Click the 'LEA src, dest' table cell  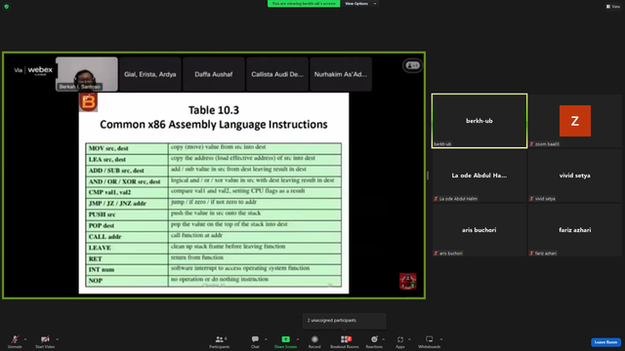pyautogui.click(x=127, y=160)
